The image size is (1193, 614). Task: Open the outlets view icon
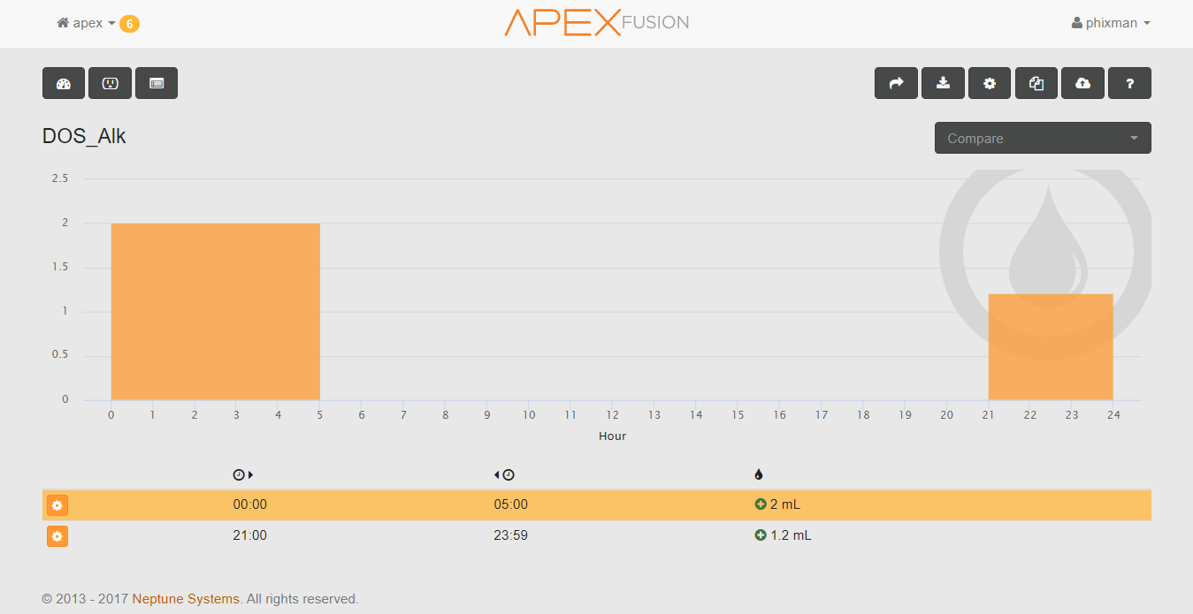[110, 83]
